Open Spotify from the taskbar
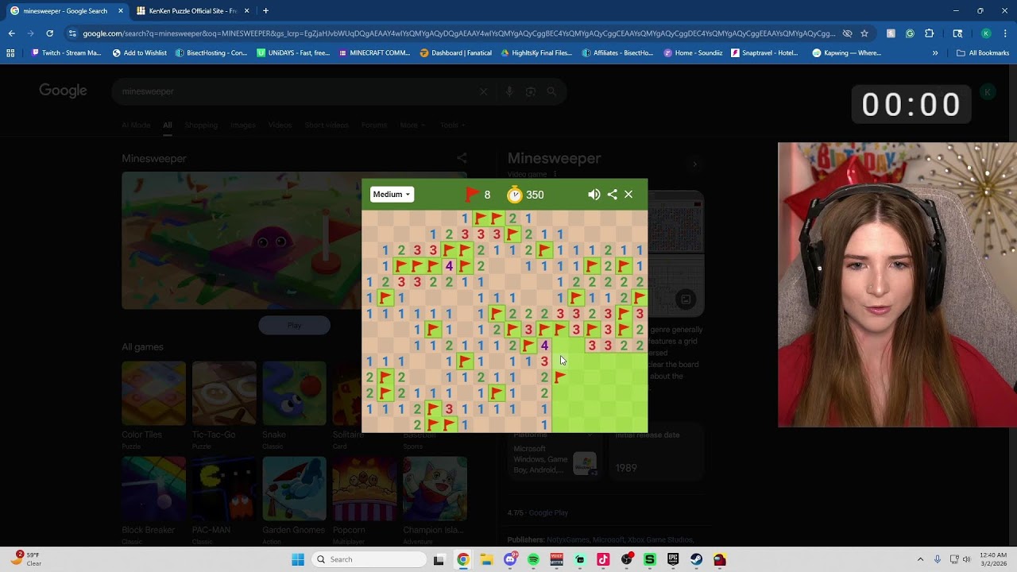This screenshot has height=572, width=1017. point(533,559)
